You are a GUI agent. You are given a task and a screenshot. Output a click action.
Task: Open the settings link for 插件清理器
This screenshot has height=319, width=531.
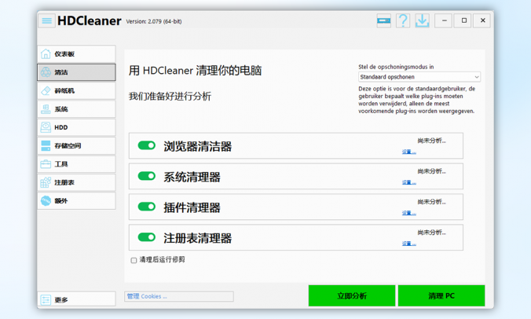pos(409,213)
